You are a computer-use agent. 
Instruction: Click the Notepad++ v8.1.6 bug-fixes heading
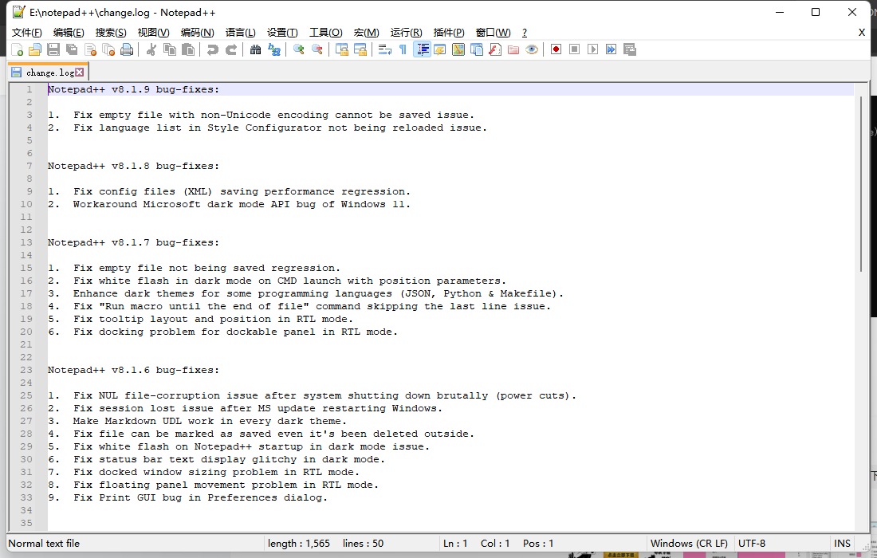click(x=133, y=370)
